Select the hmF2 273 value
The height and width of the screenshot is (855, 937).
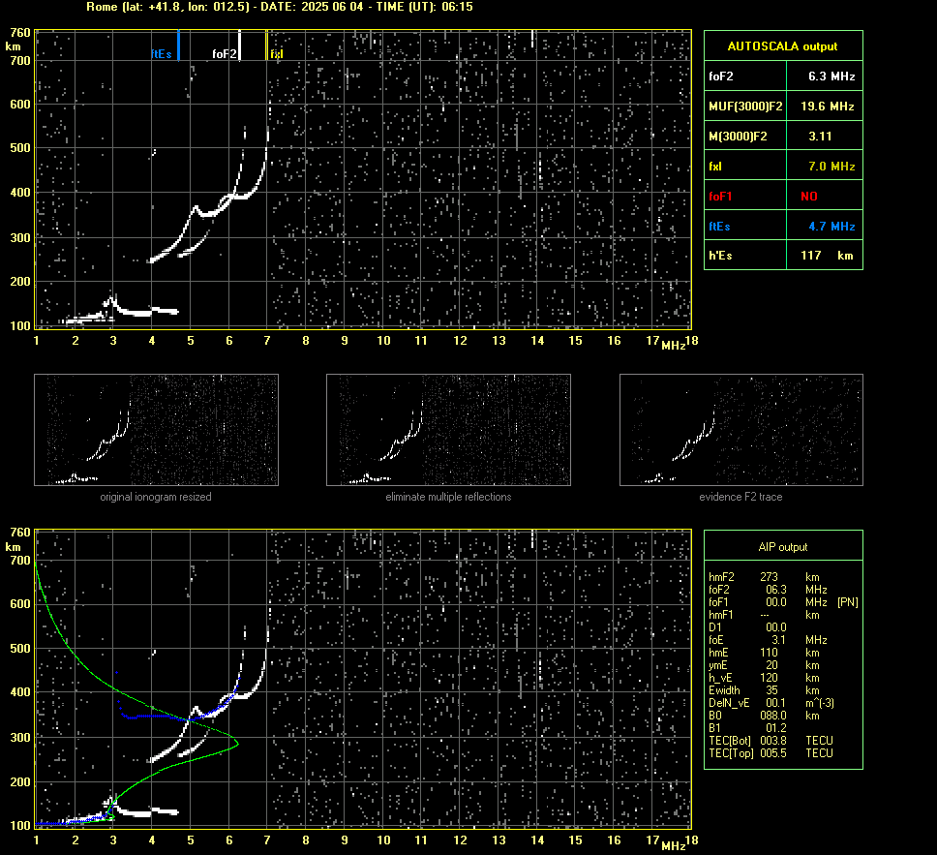point(769,577)
